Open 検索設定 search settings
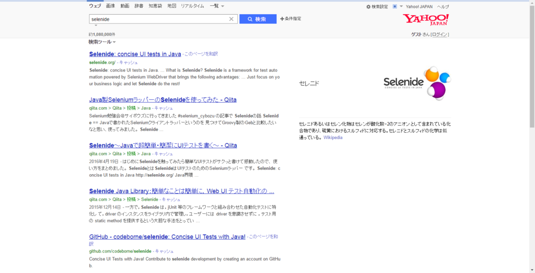Image resolution: width=535 pixels, height=273 pixels. pyautogui.click(x=377, y=6)
